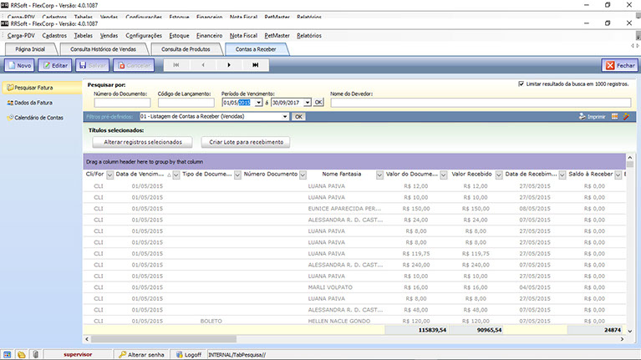
Task: Click the Novo toolbar button
Action: coord(19,65)
